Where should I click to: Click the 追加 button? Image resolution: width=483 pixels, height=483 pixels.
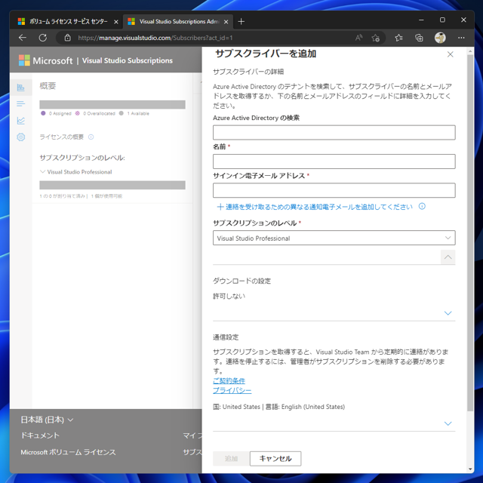[x=231, y=458]
